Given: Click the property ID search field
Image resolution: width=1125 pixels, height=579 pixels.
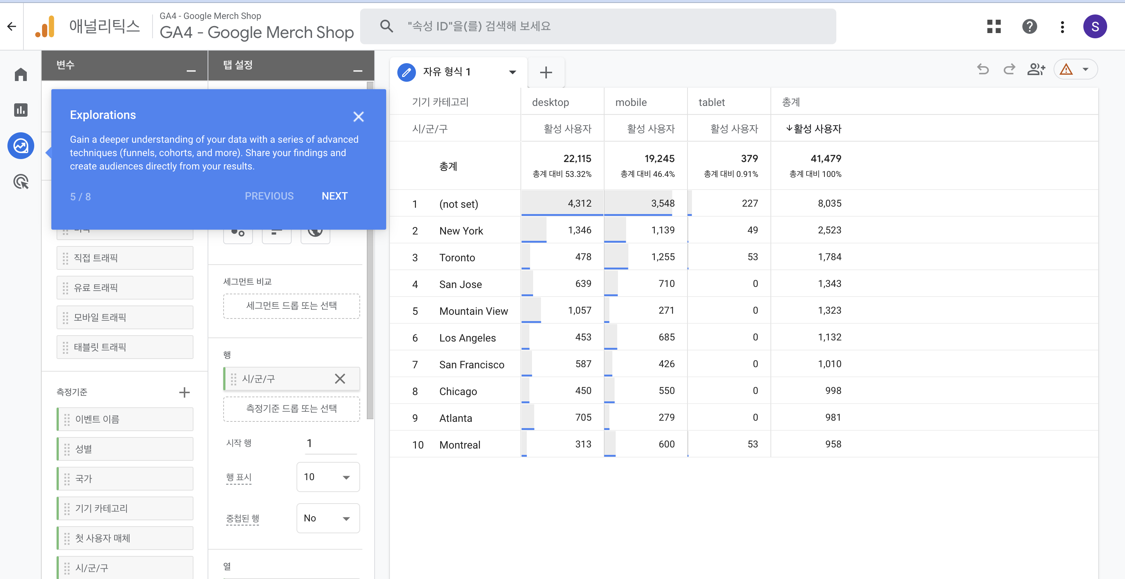Looking at the screenshot, I should point(597,27).
